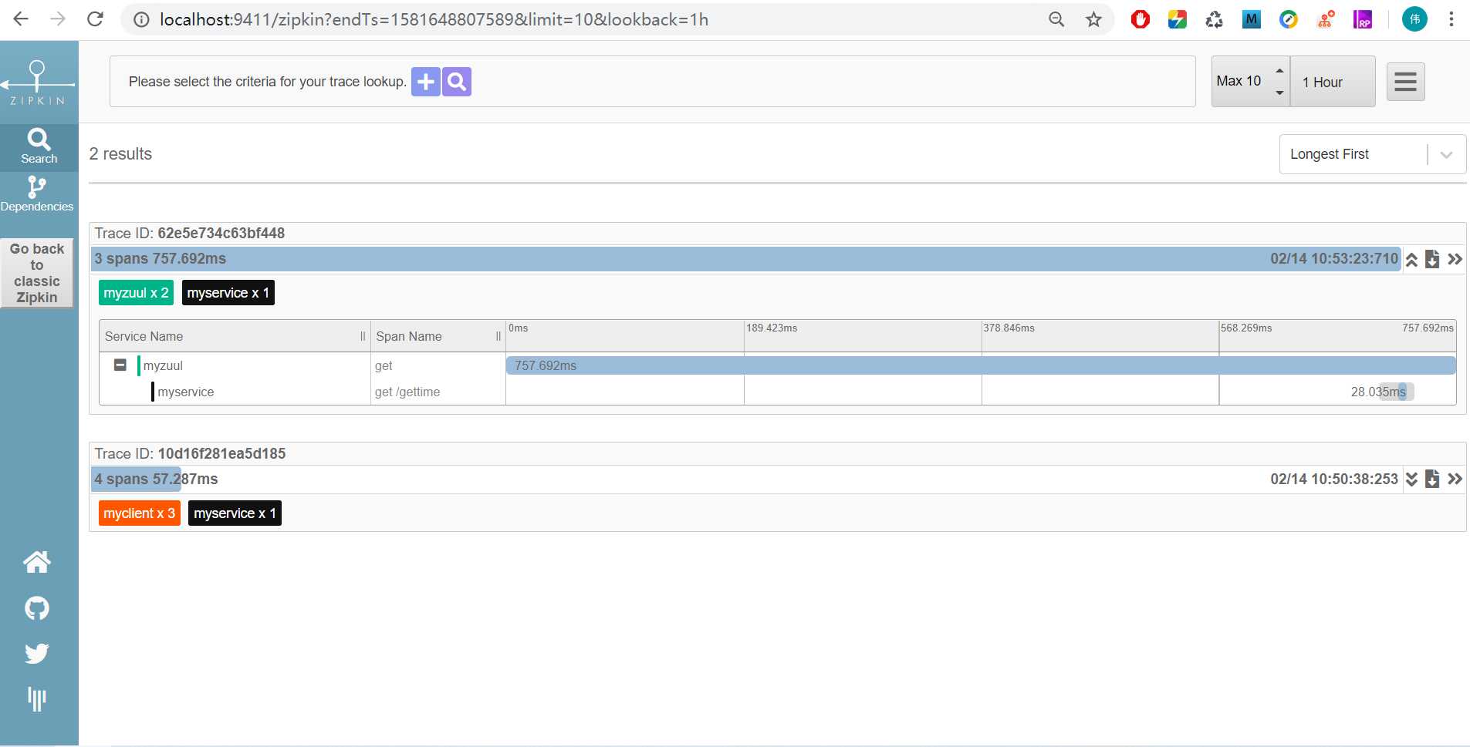This screenshot has width=1470, height=747.
Task: Click the red Opera-style extension icon
Action: [1140, 19]
